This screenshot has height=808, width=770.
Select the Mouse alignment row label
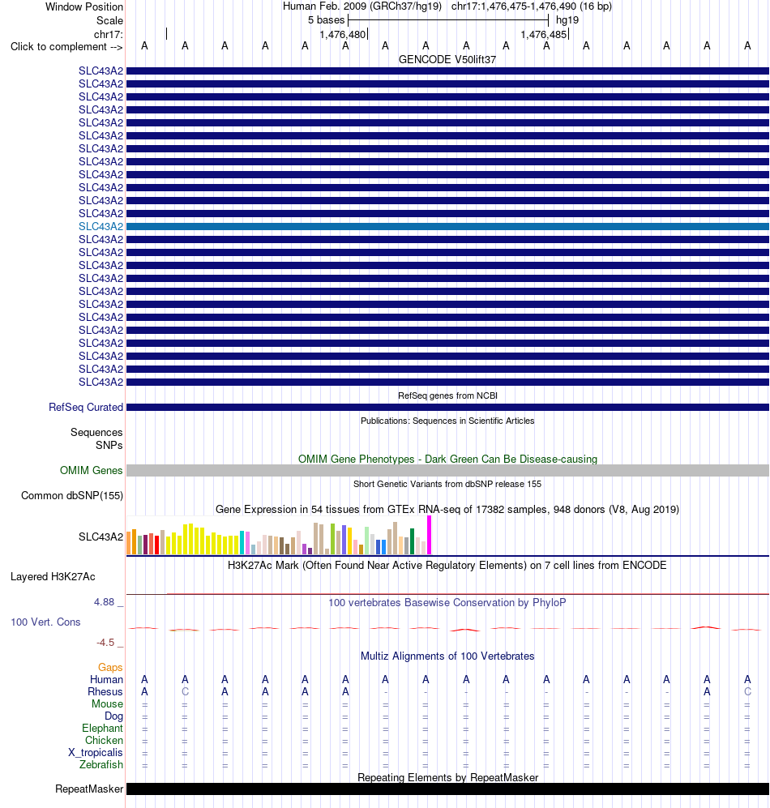[x=107, y=704]
